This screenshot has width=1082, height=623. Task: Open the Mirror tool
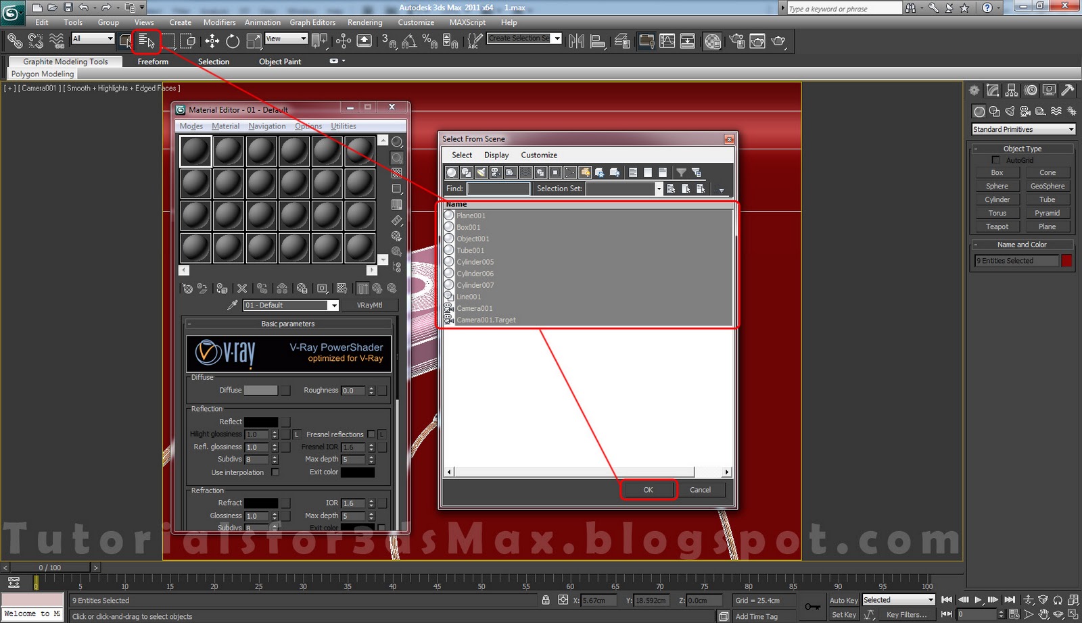click(x=576, y=41)
